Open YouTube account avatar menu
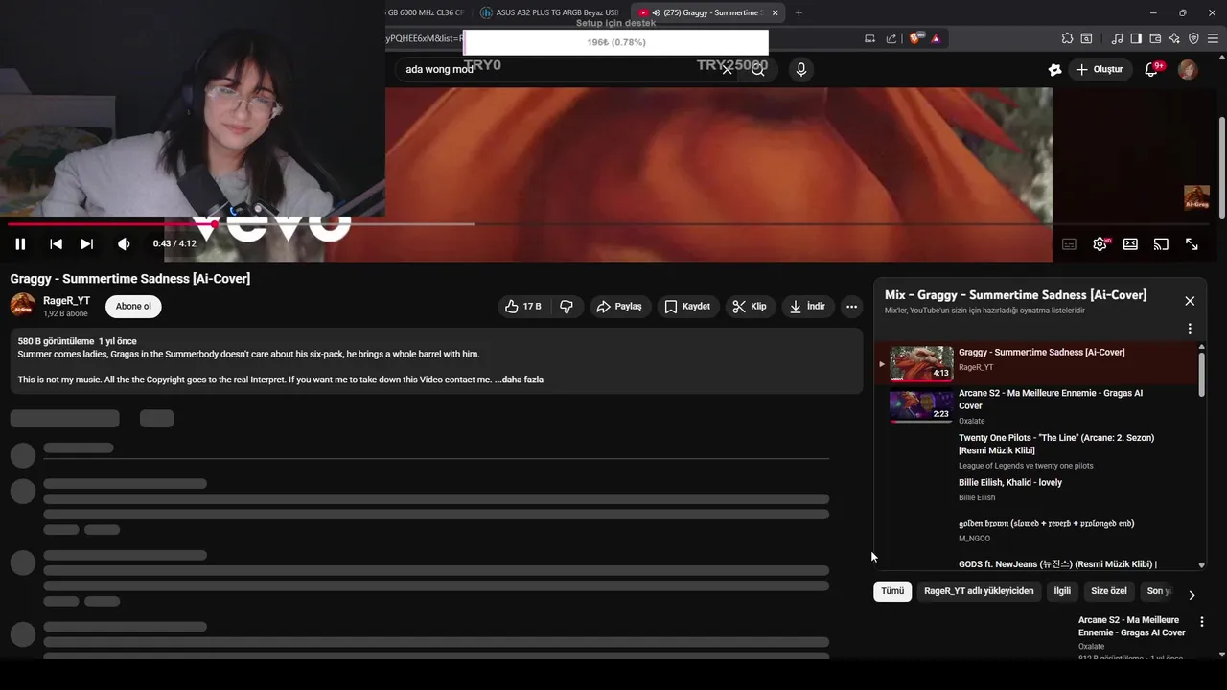Screen dimensions: 1227x690 point(1188,69)
